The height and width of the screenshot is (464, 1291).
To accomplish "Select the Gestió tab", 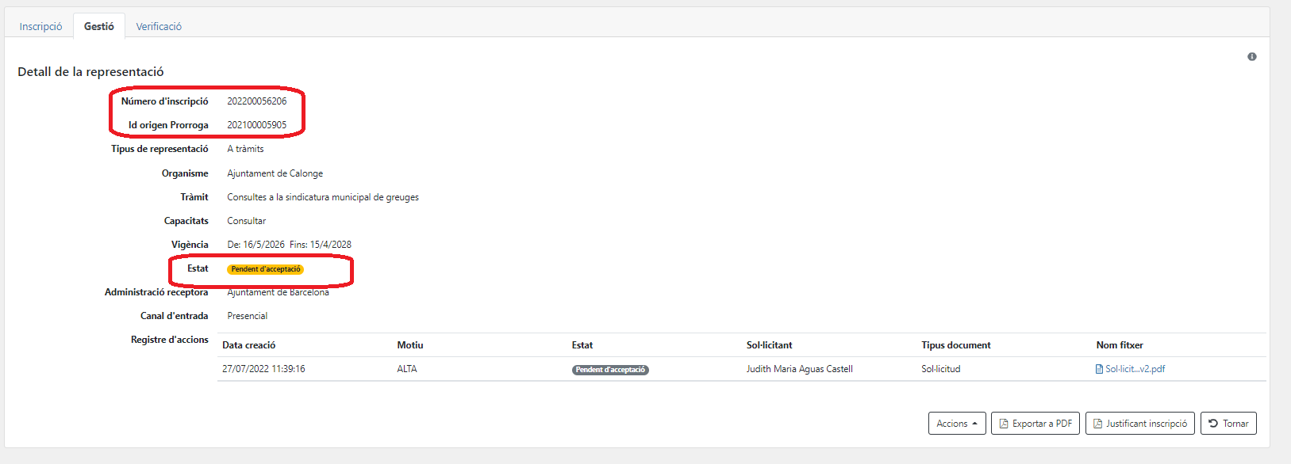I will coord(99,26).
